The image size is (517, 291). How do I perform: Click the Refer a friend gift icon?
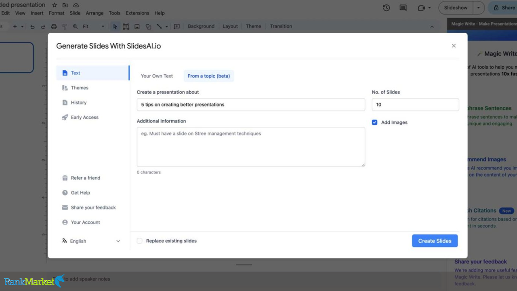(x=65, y=178)
